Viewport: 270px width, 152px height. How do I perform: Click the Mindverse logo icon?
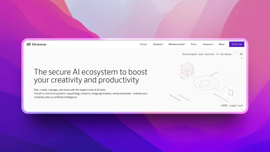29,45
